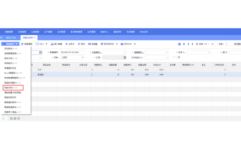Open 系统管理 menu

130,32
